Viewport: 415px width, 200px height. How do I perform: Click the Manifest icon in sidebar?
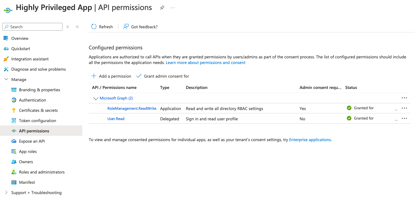[x=14, y=182]
